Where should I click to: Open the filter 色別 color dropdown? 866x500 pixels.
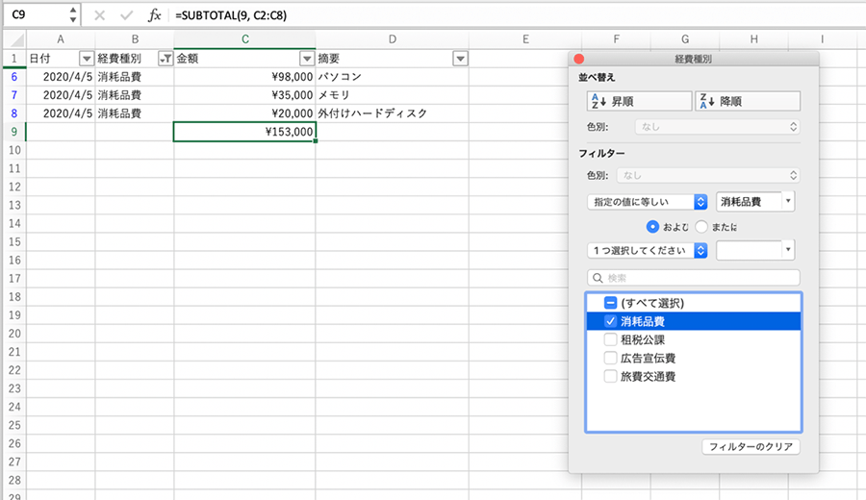pyautogui.click(x=708, y=176)
